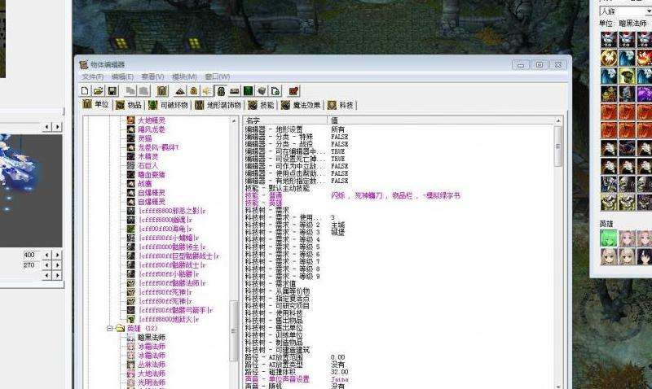Image resolution: width=652 pixels, height=389 pixels.
Task: Click the unit tree scrollbar thumb
Action: [234, 331]
